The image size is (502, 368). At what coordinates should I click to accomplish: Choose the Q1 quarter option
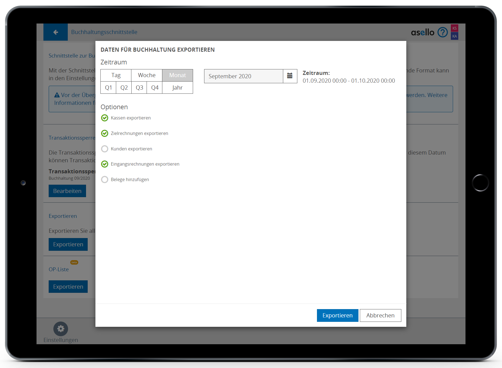pos(108,88)
